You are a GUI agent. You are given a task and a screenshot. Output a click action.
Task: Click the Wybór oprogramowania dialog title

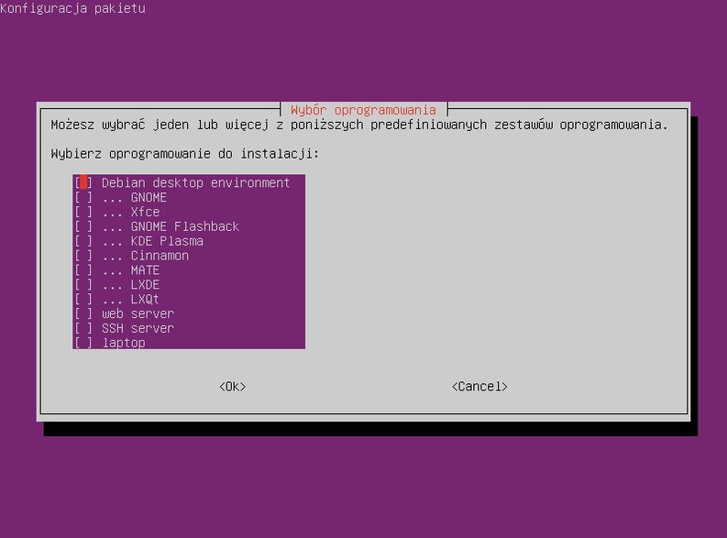pyautogui.click(x=363, y=110)
